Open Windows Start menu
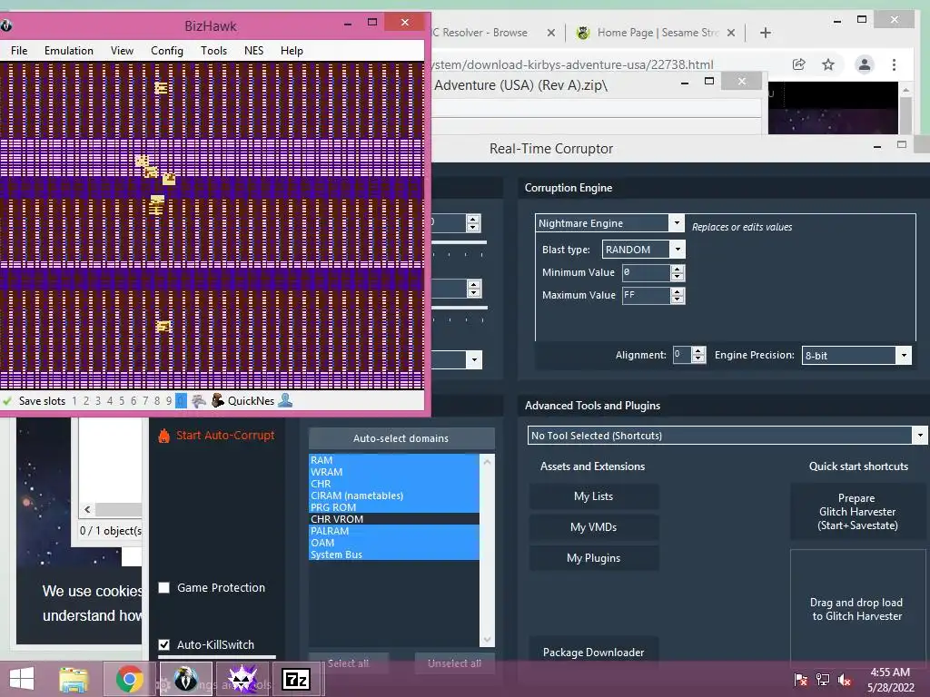 [x=22, y=679]
